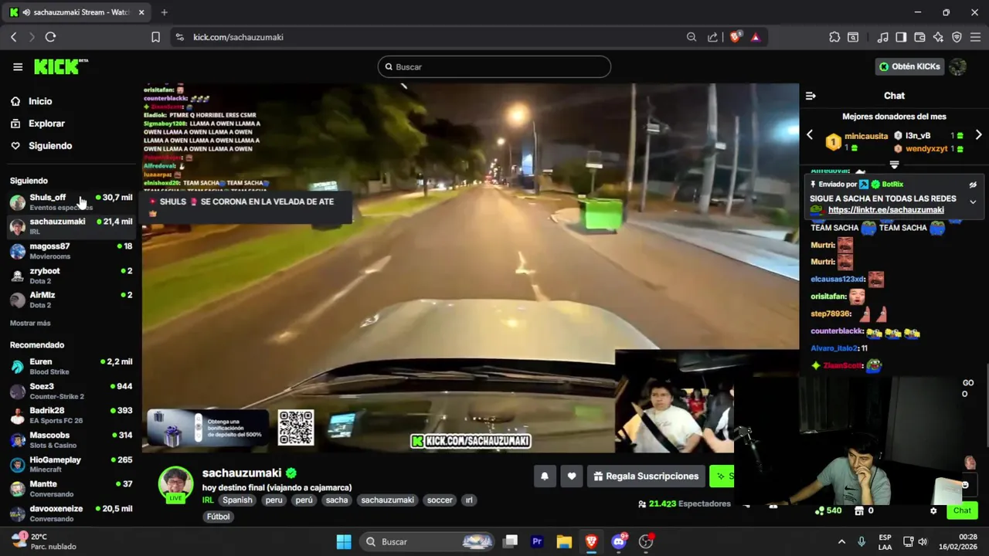Open the zryboot followed channel
Screen dimensions: 989x556
coord(71,276)
